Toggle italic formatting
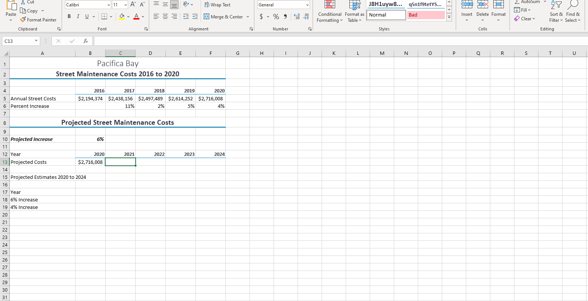The image size is (588, 301). coord(78,17)
